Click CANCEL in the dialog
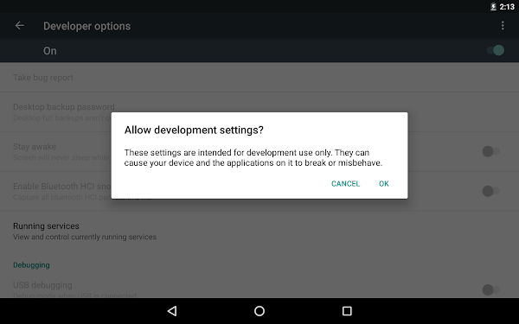 (x=345, y=184)
